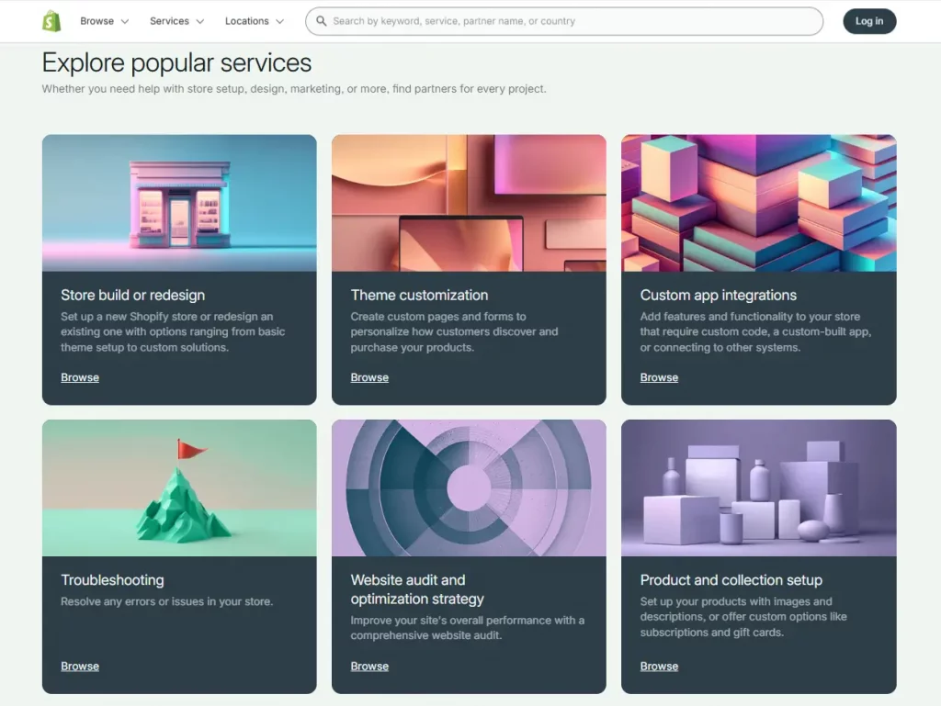Open the purple products collection image

point(758,487)
